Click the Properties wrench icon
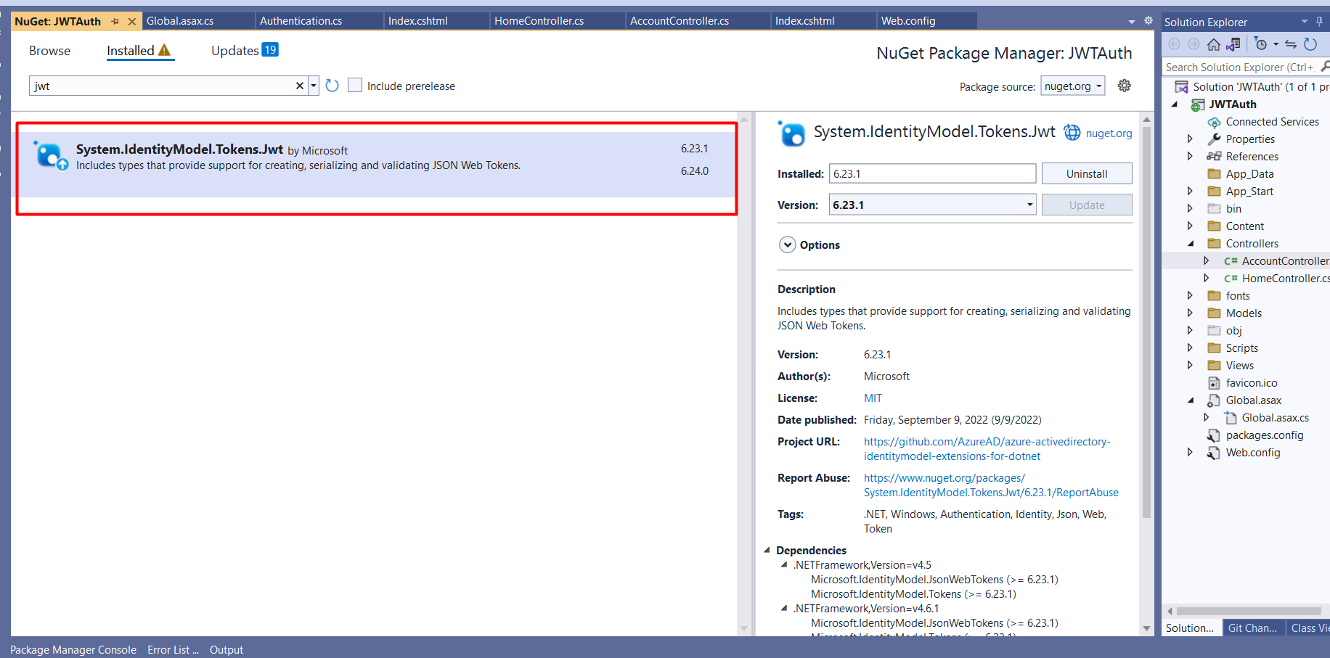Viewport: 1330px width, 658px height. (1214, 139)
